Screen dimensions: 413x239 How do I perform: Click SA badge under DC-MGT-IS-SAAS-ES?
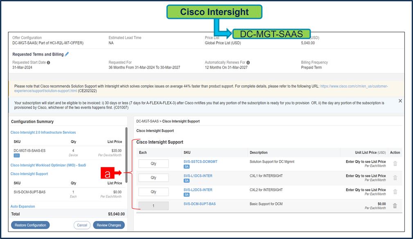[x=17, y=155]
